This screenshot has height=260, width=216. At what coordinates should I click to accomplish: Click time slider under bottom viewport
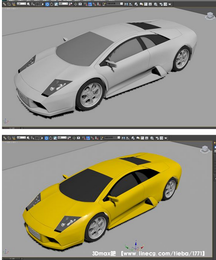pos(12,258)
